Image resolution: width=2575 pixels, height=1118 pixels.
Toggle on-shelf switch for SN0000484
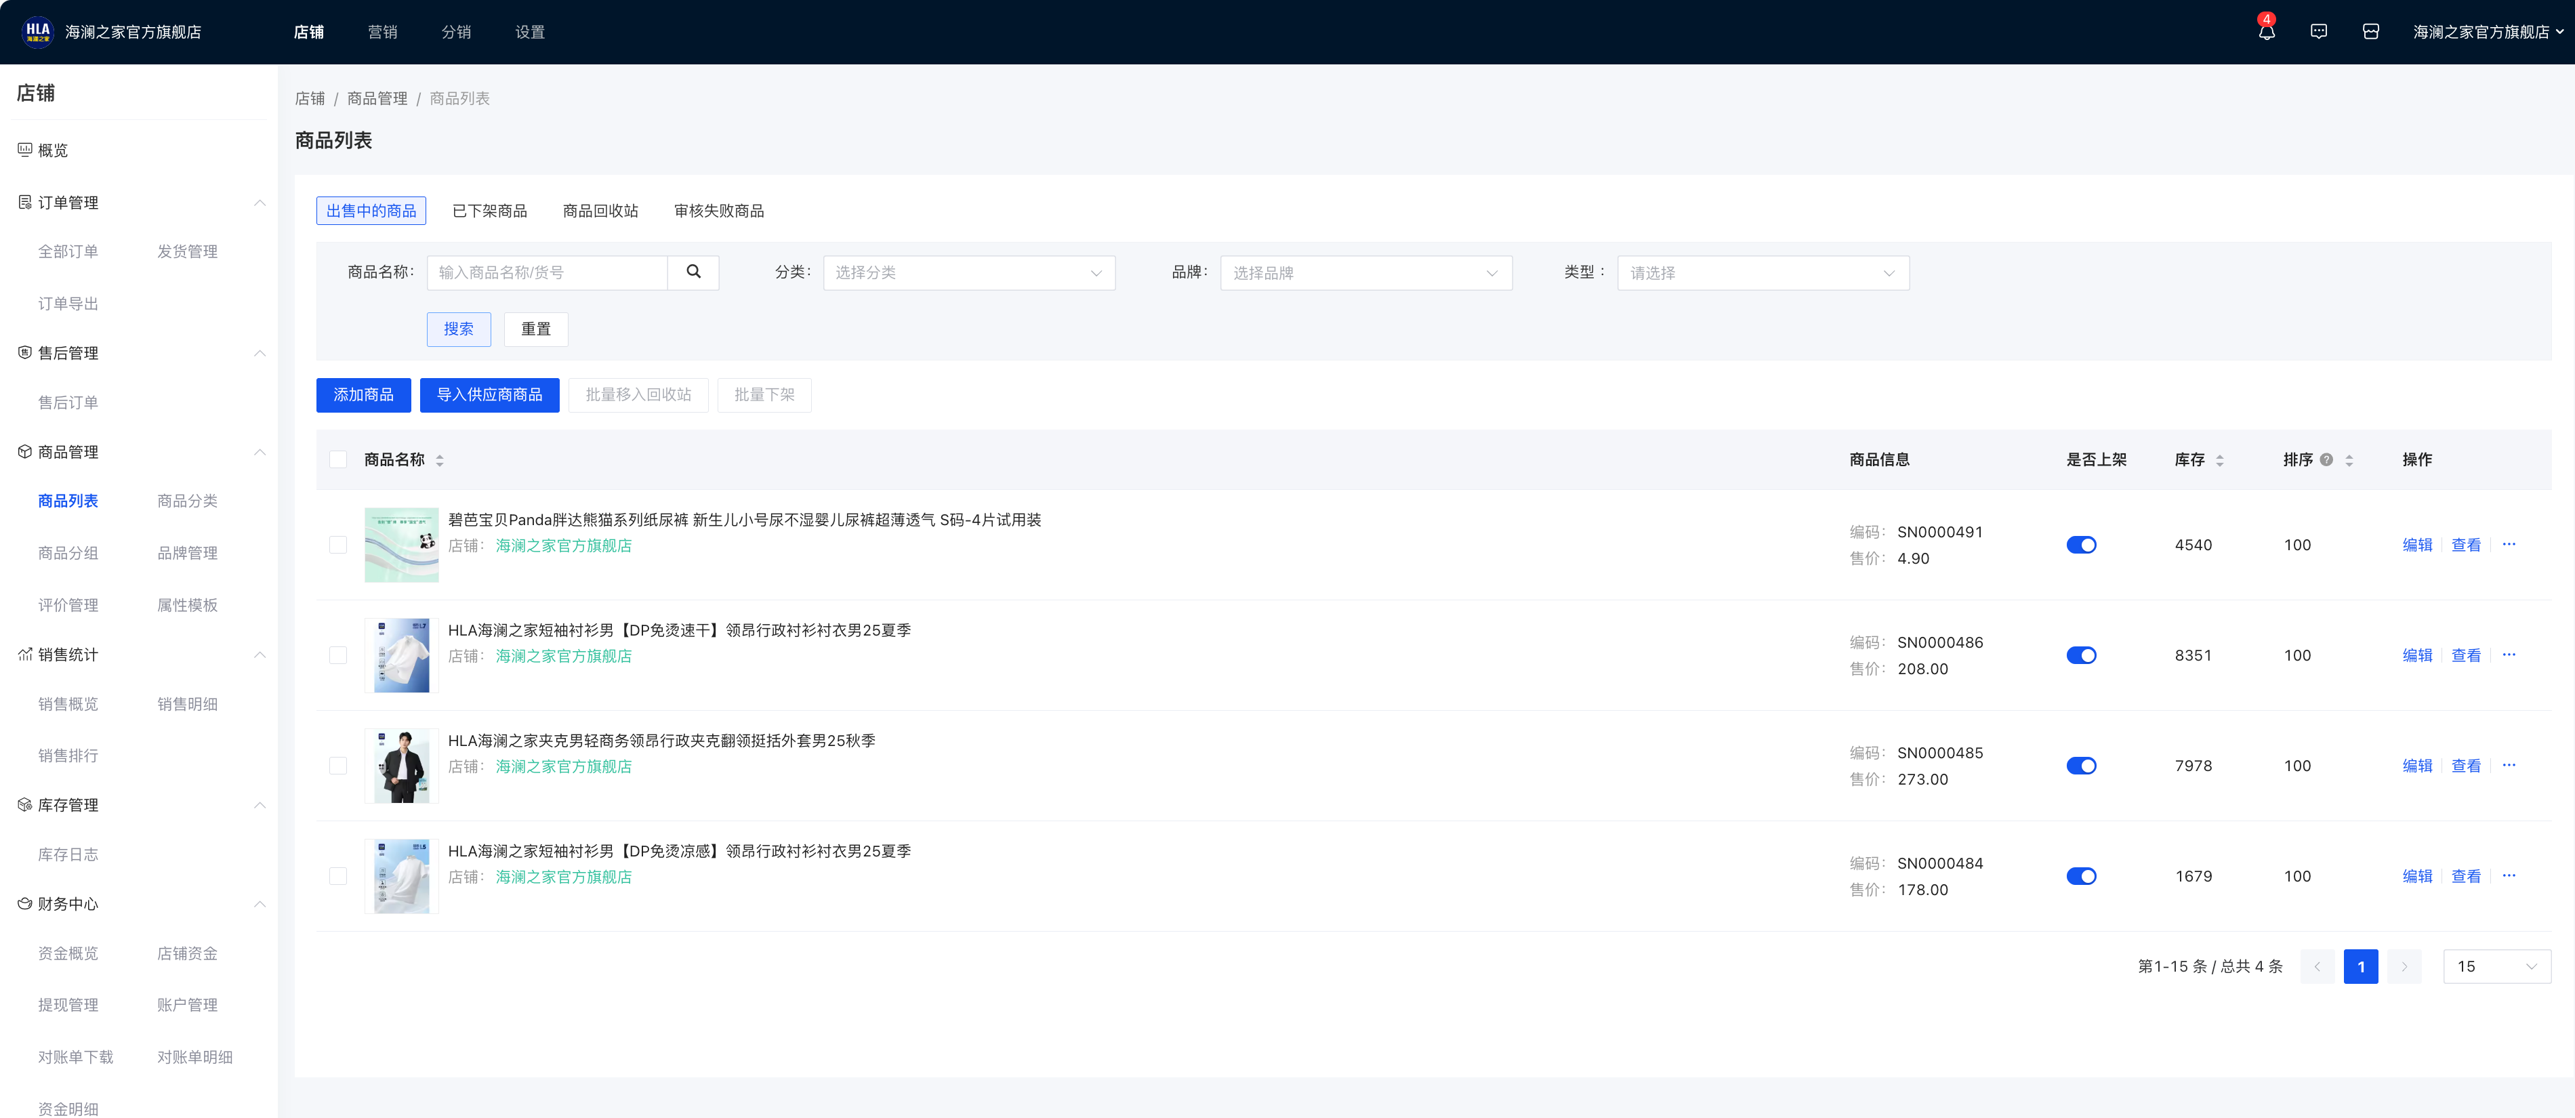point(2081,875)
